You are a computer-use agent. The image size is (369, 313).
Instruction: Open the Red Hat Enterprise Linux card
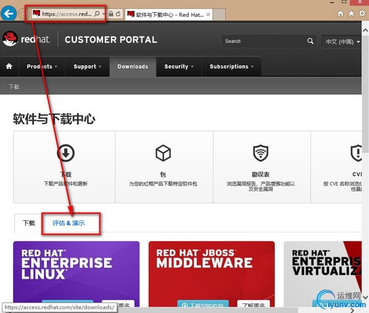point(76,274)
